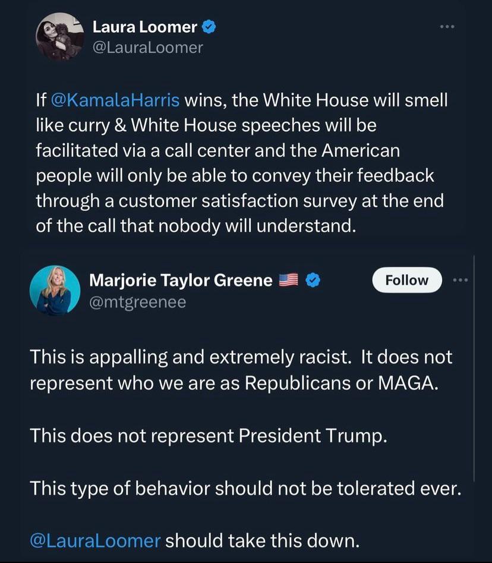Open the @LauraLoomer handle under the name
Screen dimensions: 492x563
coord(147,47)
